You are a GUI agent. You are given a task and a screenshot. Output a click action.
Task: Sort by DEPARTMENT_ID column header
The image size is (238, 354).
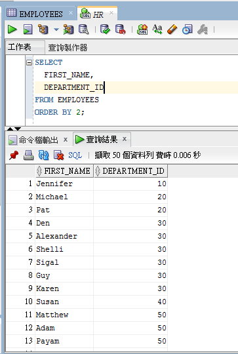[130, 171]
